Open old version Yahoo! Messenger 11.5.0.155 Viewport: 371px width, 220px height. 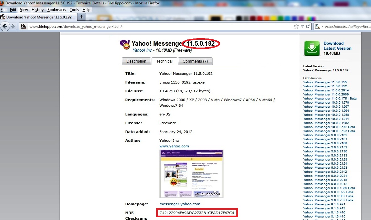click(325, 82)
